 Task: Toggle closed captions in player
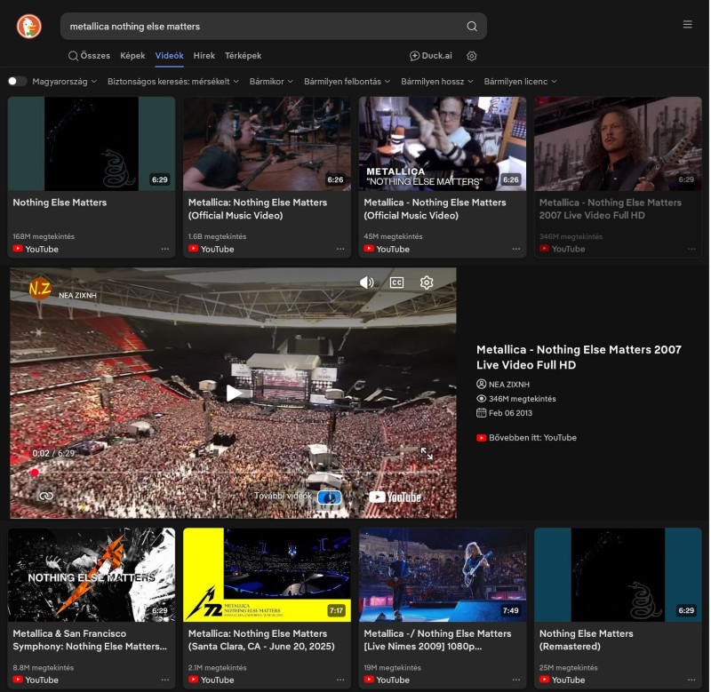pyautogui.click(x=396, y=282)
